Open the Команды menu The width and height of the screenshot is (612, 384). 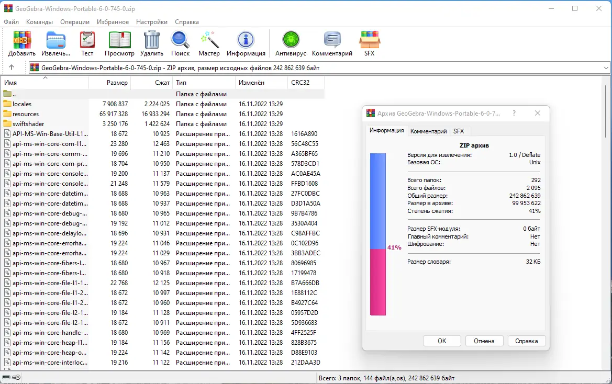(x=39, y=22)
